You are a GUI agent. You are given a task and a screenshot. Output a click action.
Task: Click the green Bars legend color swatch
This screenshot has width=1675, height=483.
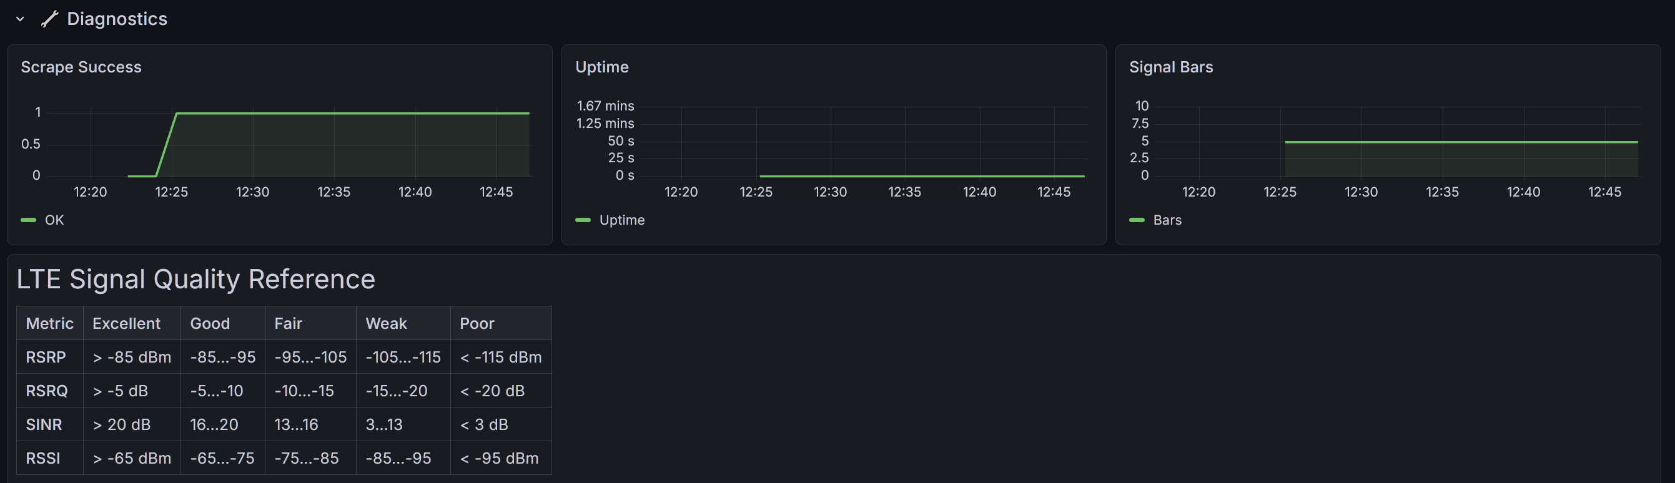[x=1137, y=220]
